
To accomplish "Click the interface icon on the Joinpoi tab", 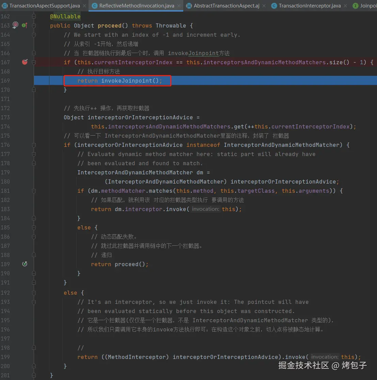I will pos(356,6).
